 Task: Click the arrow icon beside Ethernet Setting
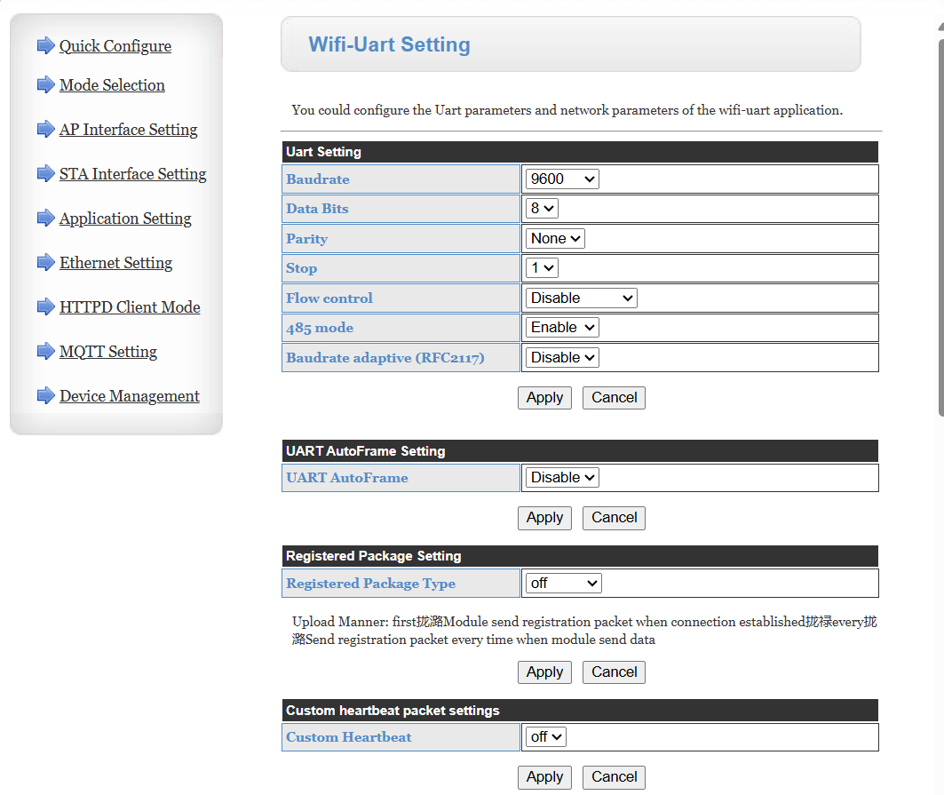pyautogui.click(x=46, y=263)
